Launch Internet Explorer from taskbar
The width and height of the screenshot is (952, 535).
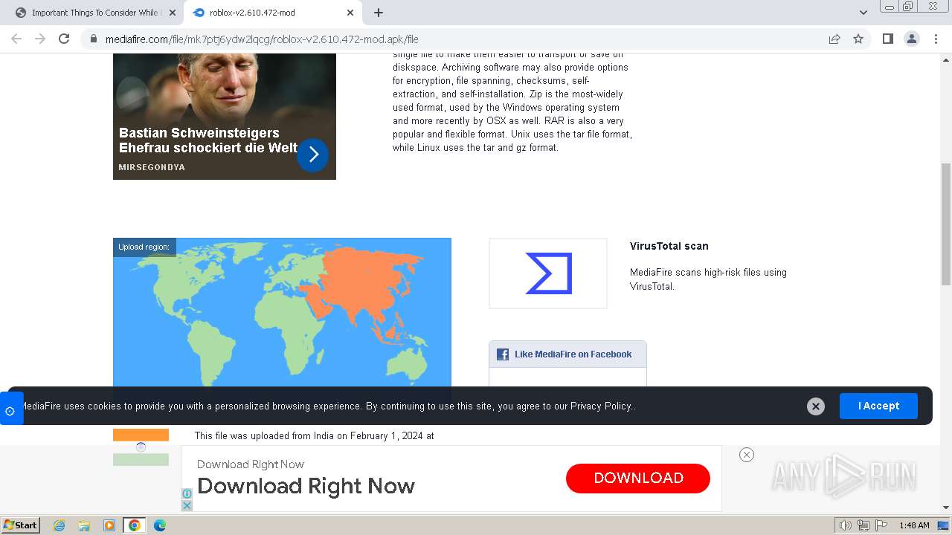point(59,525)
